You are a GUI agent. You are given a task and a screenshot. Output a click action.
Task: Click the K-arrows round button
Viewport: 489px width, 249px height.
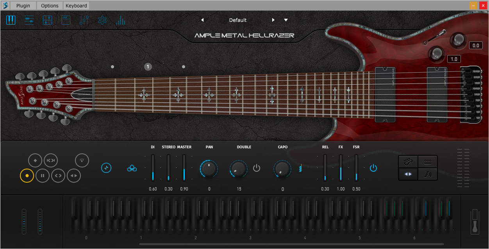51,160
